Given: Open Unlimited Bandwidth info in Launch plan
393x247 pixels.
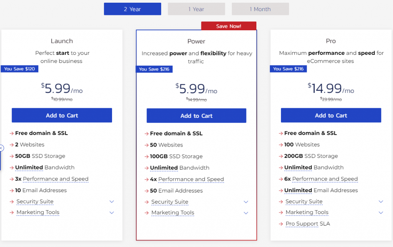Looking at the screenshot, I should coord(45,168).
